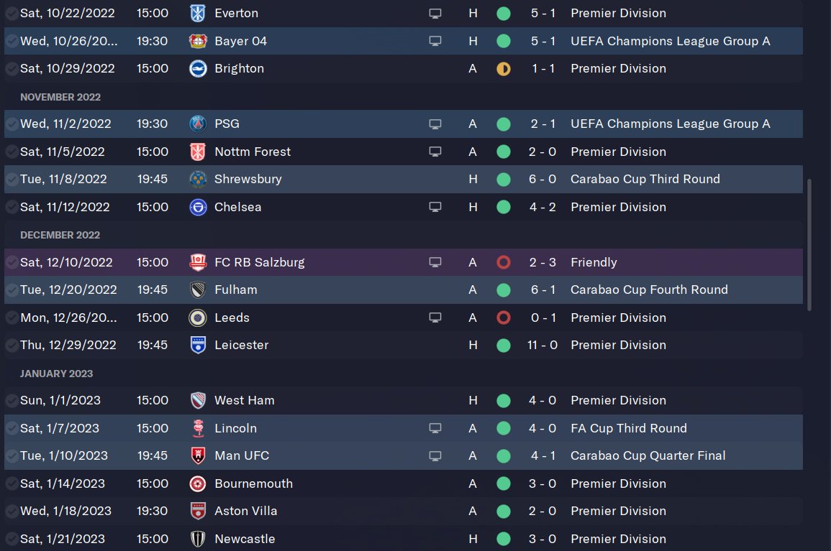Click the red loss indicator for Leeds match
The width and height of the screenshot is (831, 551).
point(504,318)
